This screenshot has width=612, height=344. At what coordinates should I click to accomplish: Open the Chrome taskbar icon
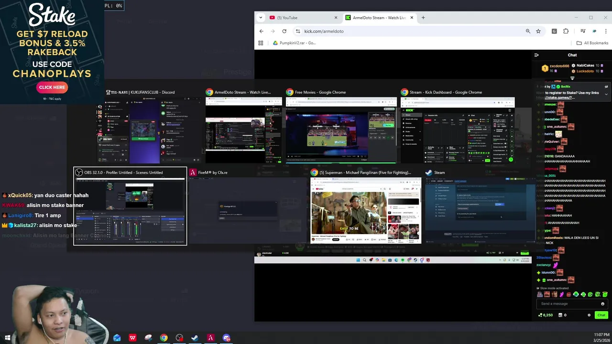(164, 338)
